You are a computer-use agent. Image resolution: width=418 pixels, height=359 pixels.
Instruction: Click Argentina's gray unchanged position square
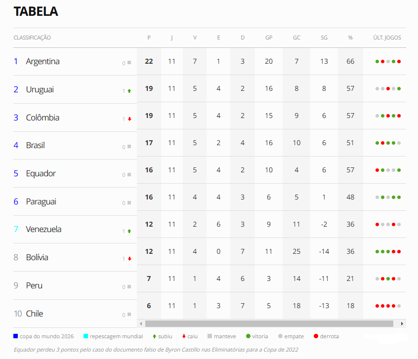pos(129,63)
